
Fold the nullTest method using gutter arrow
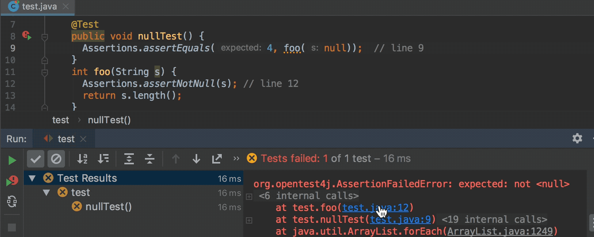(x=45, y=36)
